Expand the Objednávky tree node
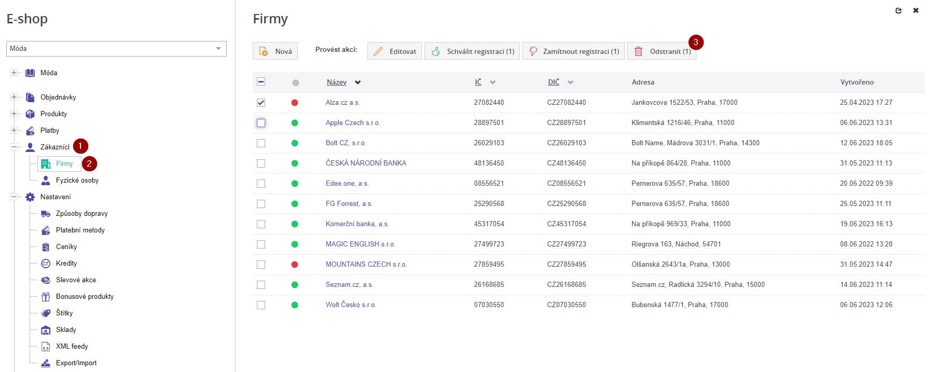The height and width of the screenshot is (372, 933). point(14,97)
